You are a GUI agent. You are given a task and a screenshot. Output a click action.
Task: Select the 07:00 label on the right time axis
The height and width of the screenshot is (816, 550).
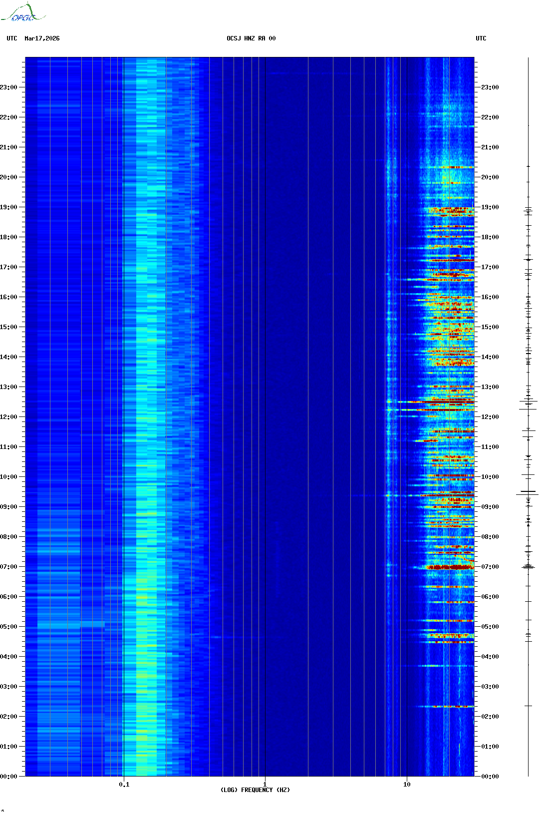click(x=490, y=567)
